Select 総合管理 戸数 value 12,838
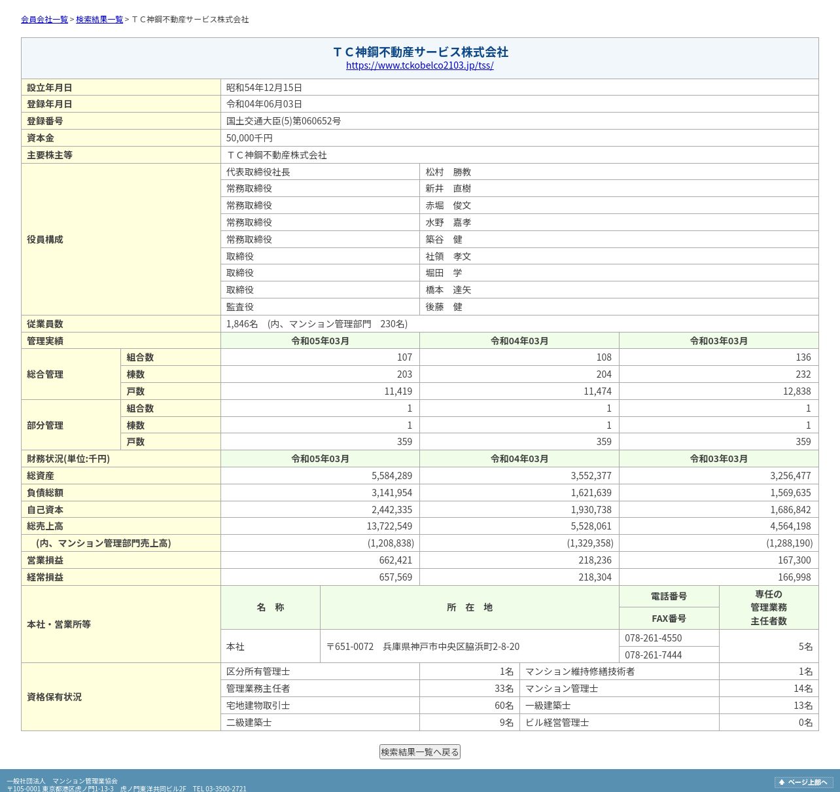This screenshot has height=792, width=840. click(797, 391)
